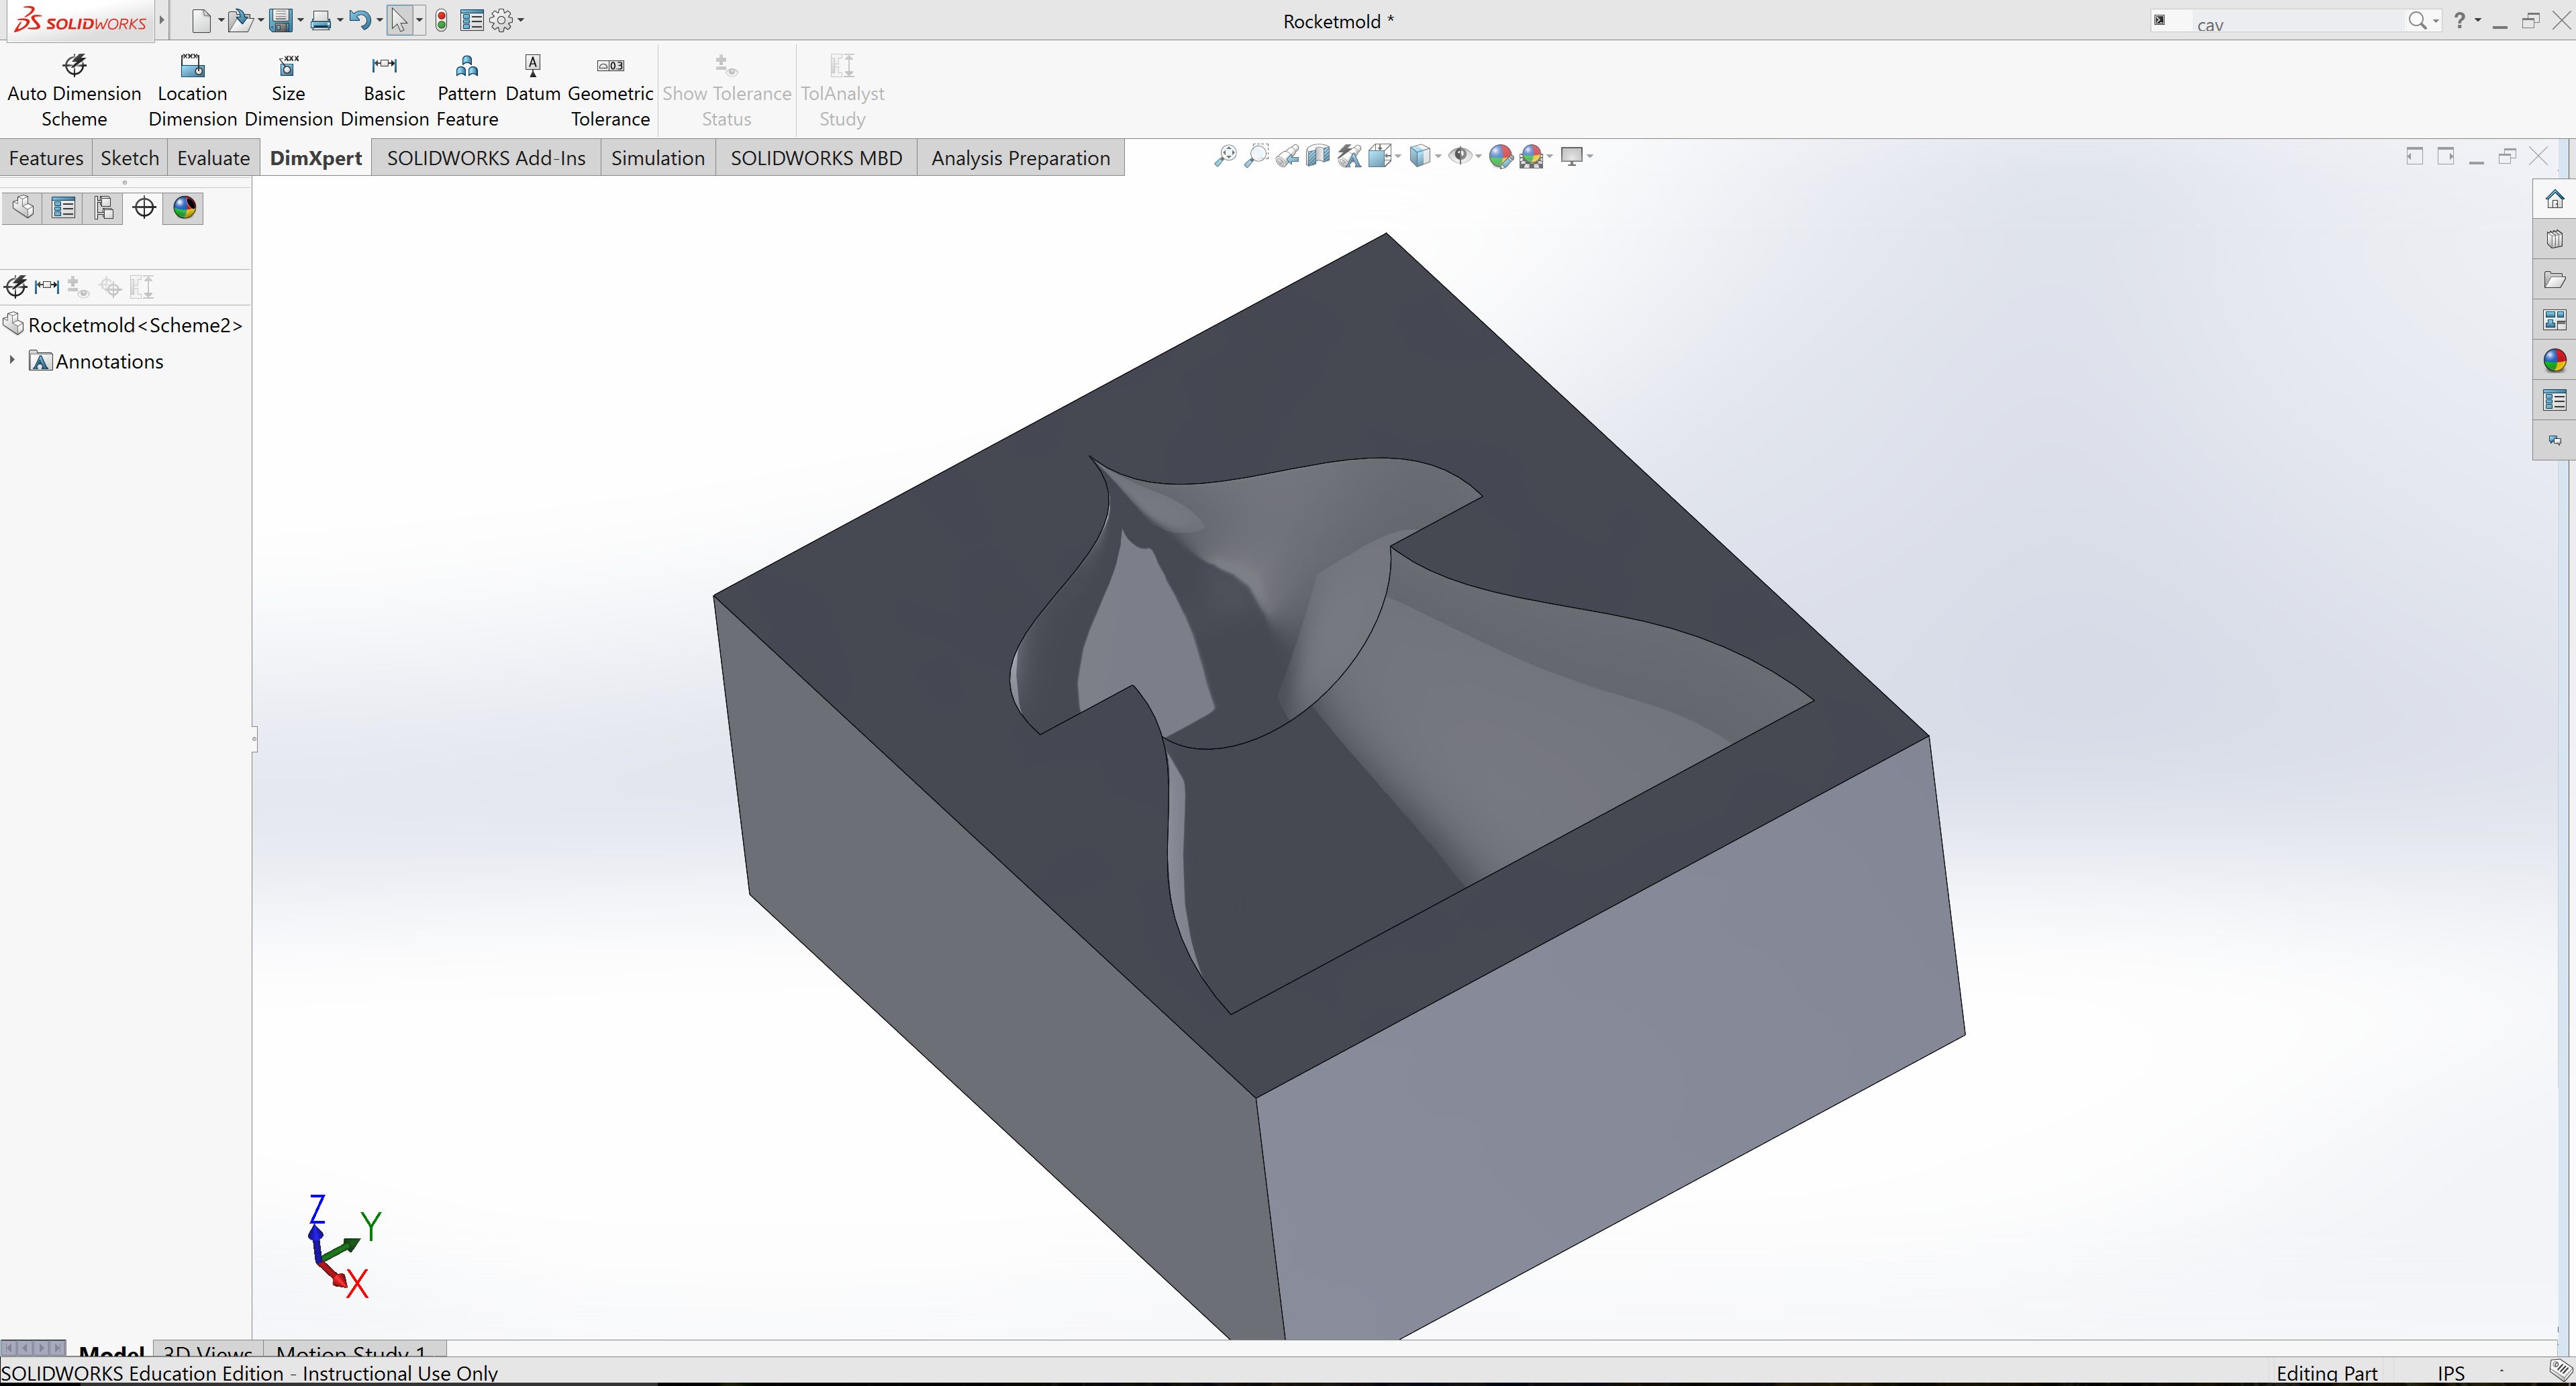
Task: Open Custom Properties in the task pane
Action: (x=2554, y=401)
